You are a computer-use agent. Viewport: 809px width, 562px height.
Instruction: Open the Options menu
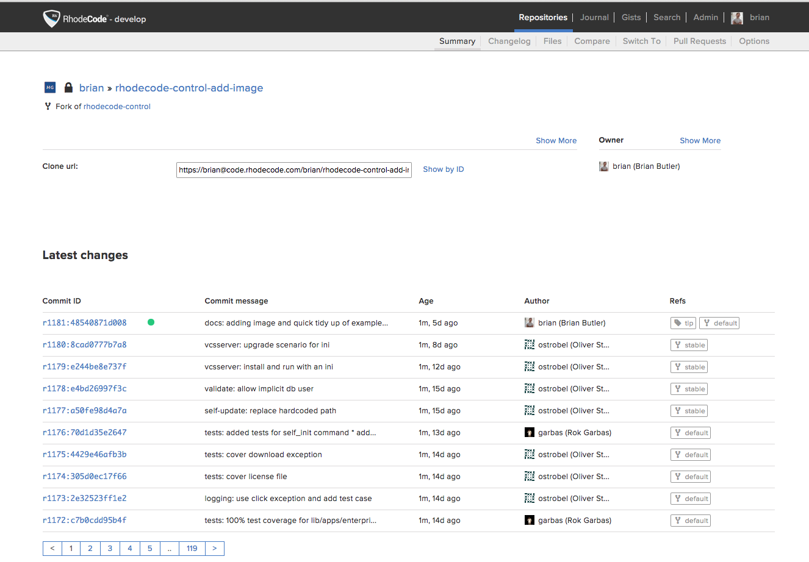[x=754, y=41]
